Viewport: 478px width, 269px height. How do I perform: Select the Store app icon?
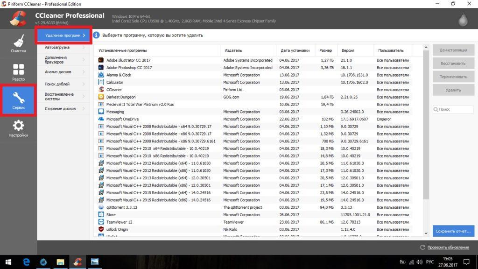click(101, 214)
